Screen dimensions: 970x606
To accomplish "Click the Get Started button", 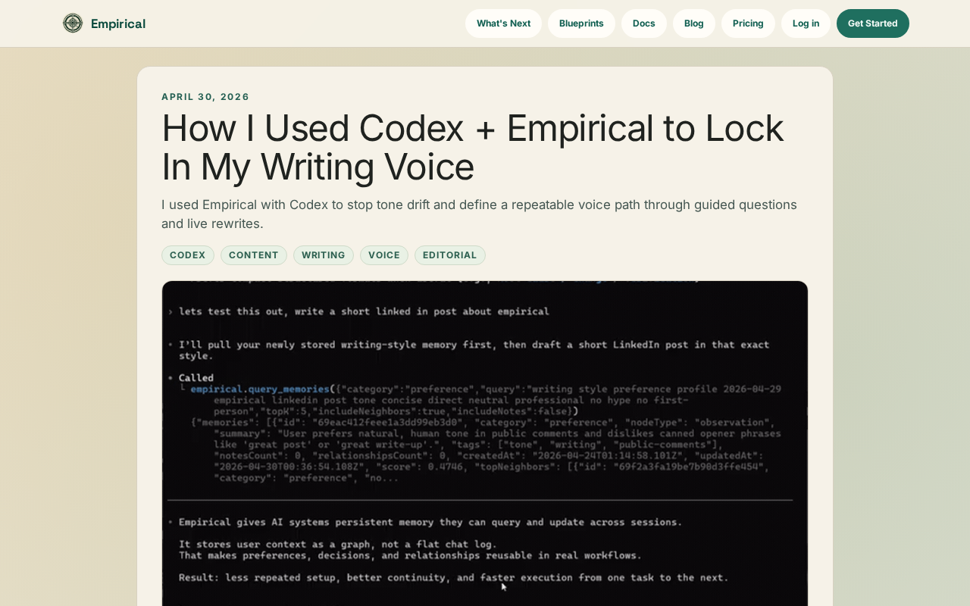I will point(873,23).
